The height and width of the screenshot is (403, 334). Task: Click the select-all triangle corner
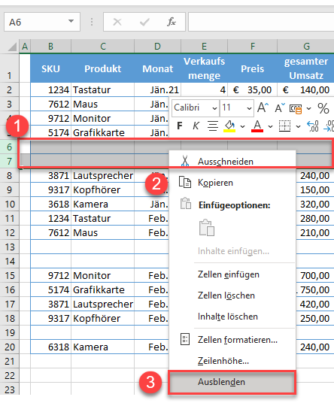click(x=12, y=47)
